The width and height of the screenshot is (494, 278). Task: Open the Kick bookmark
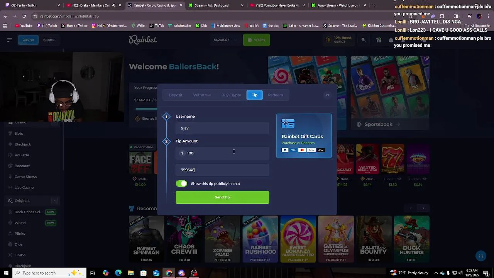pyautogui.click(x=201, y=25)
